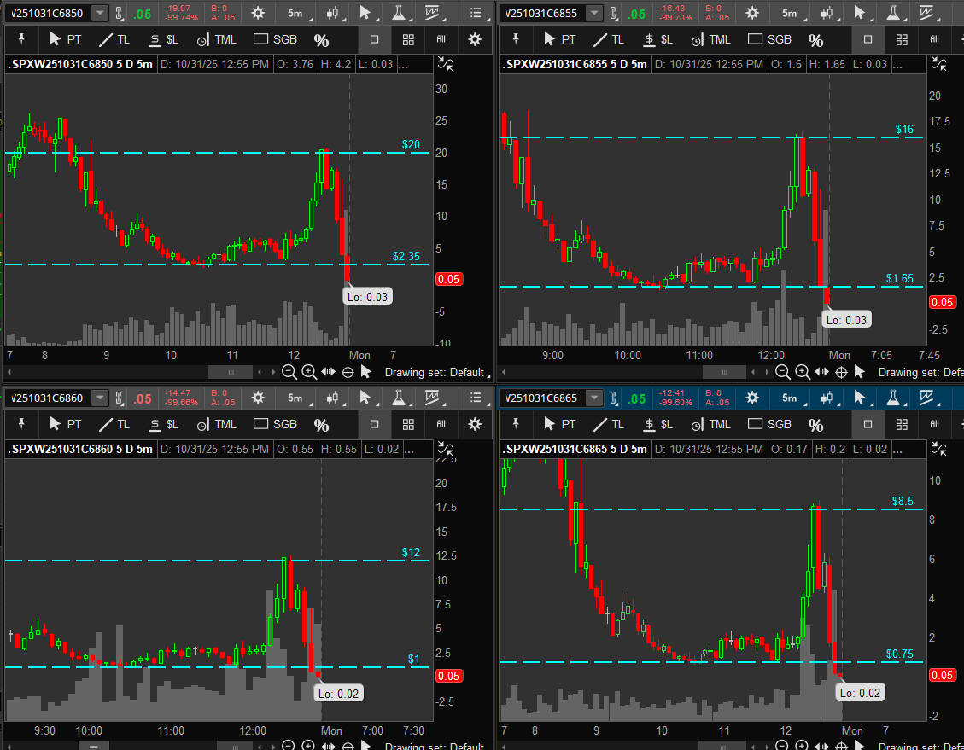Click horizontal scrollbar thumb under C6855 chart
Viewport: 964px width, 750px height.
tap(723, 372)
